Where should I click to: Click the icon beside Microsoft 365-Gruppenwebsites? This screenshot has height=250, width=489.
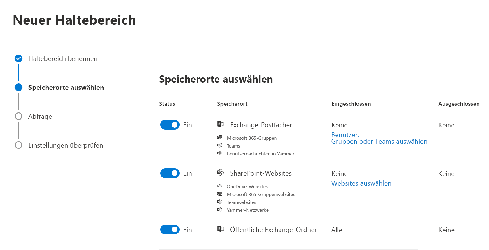[219, 194]
